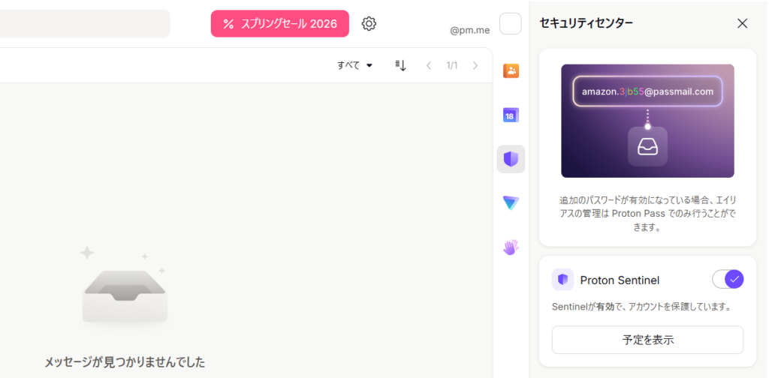Image resolution: width=769 pixels, height=378 pixels.
Task: Close the セキュリティセンター panel
Action: 743,23
